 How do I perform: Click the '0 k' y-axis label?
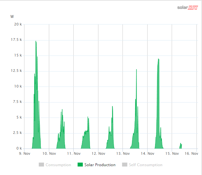click(x=19, y=149)
